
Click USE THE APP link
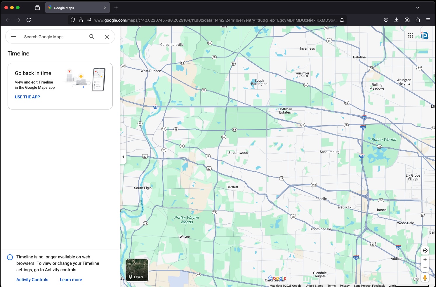click(27, 97)
